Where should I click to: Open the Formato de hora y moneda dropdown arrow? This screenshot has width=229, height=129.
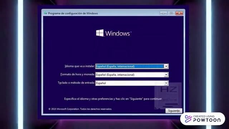[x=166, y=75]
